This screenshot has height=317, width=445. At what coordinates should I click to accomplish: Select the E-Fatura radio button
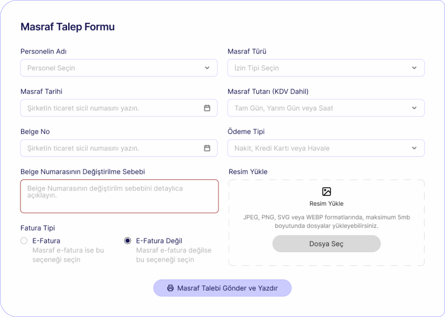24,241
